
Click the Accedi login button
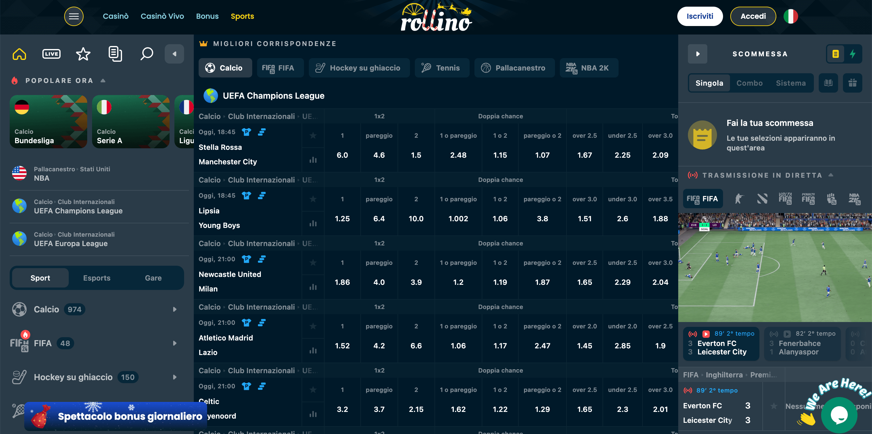click(753, 16)
